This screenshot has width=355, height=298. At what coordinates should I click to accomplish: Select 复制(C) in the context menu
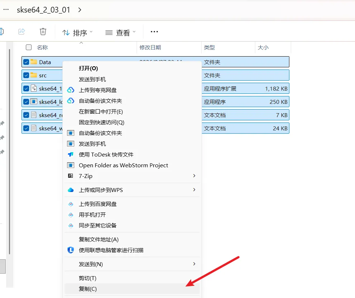coord(132,289)
